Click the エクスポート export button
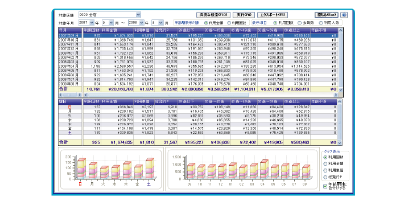 coord(273,15)
